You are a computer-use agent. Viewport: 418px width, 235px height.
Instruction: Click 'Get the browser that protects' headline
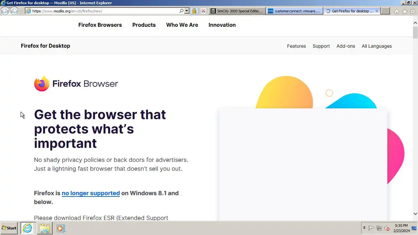100,129
